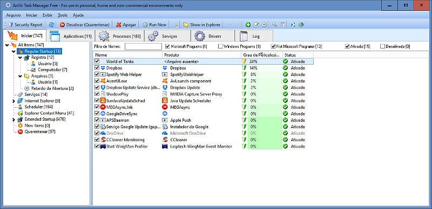Click the clock delayed-startup icon
The width and height of the screenshot is (432, 209).
[264, 25]
